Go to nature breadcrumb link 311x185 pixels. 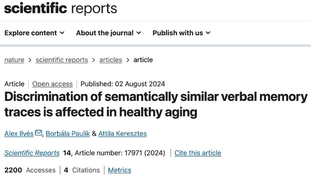tap(14, 60)
